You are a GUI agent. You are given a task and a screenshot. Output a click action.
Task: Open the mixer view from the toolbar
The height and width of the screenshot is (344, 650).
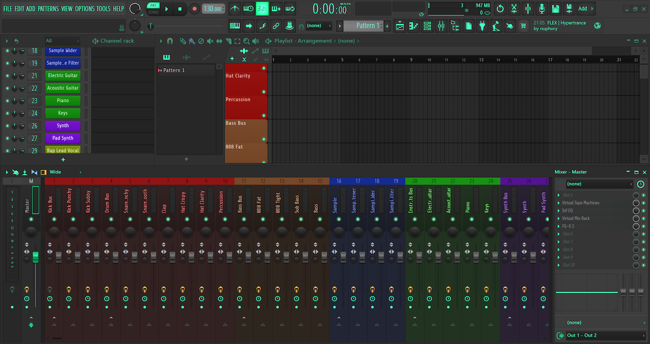[x=441, y=25]
